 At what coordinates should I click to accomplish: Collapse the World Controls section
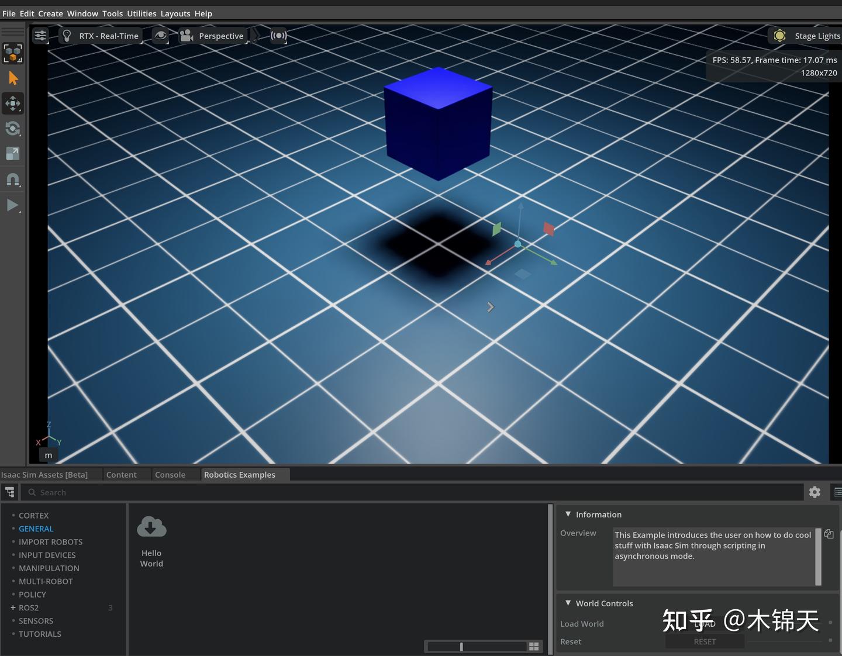tap(568, 603)
